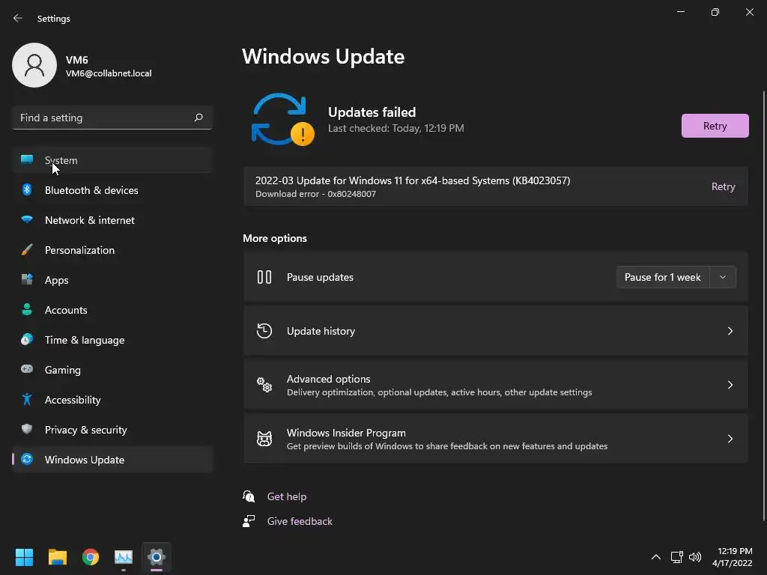Click the network status tray icon
The image size is (767, 575).
[x=676, y=557]
